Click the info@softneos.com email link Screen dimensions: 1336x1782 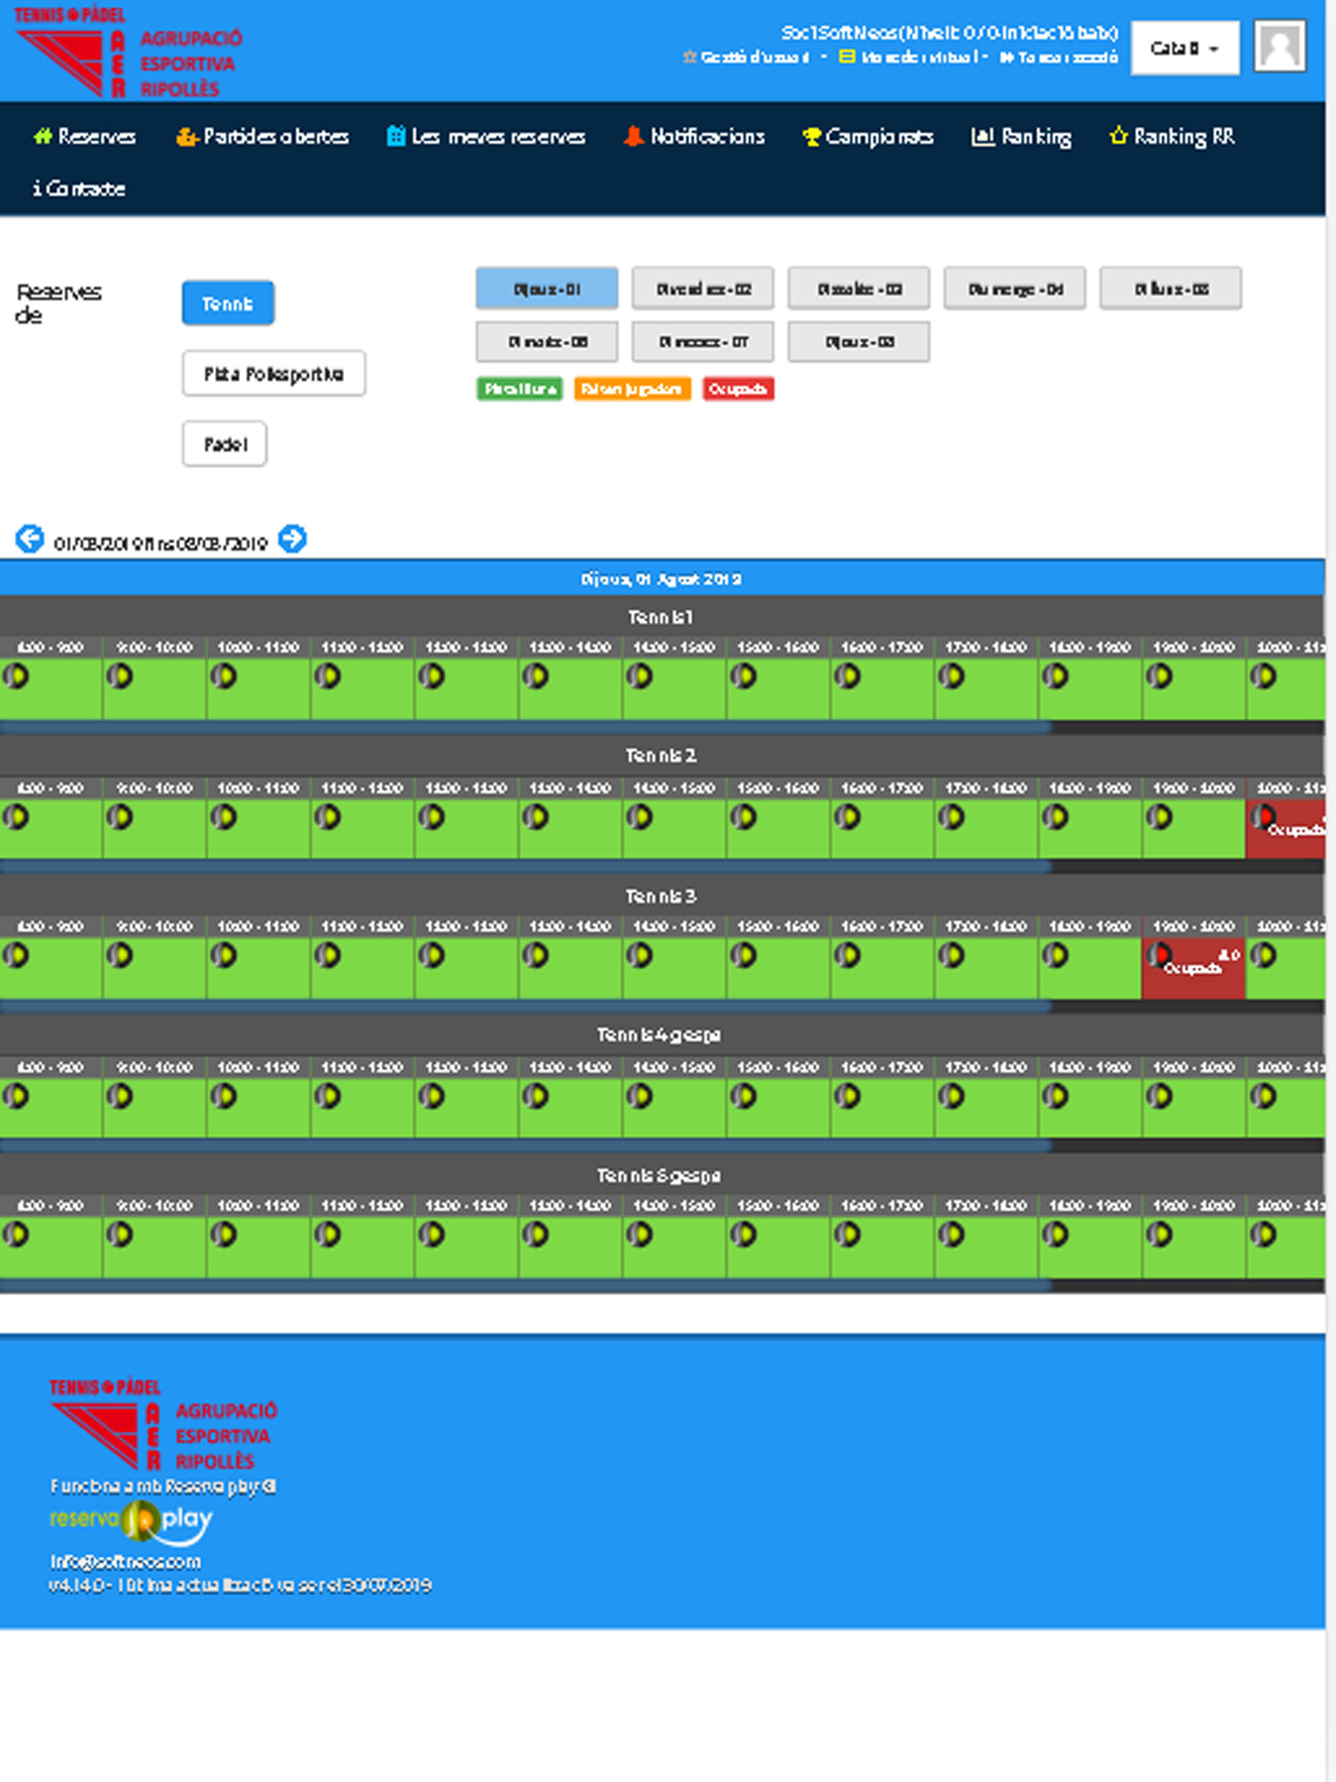pos(126,1562)
